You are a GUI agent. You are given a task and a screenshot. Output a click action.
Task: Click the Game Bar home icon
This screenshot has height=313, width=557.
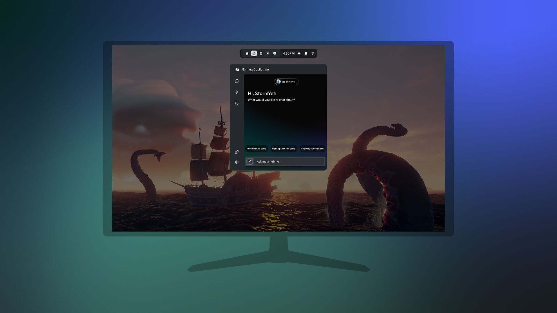tap(247, 54)
